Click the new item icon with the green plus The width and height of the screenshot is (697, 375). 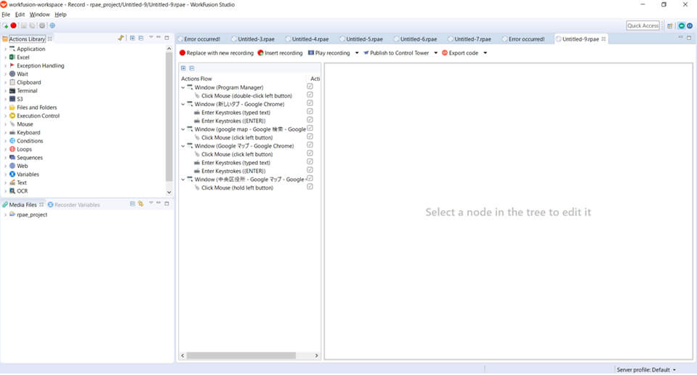[x=5, y=25]
